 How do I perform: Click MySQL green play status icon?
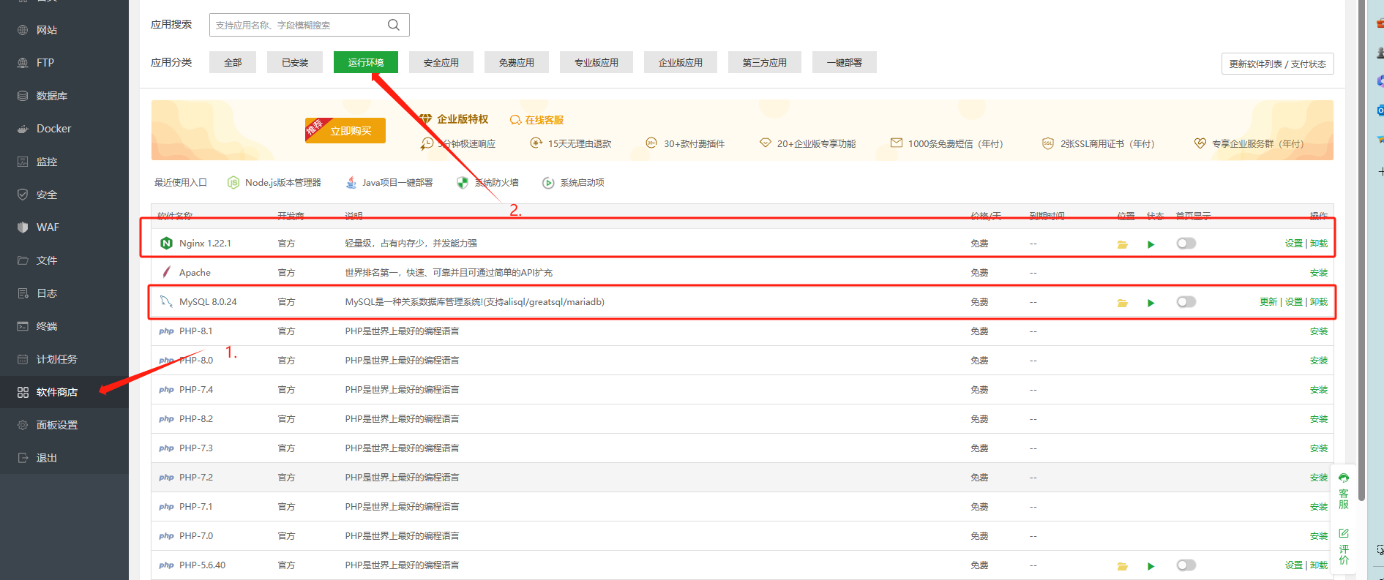[x=1151, y=303]
